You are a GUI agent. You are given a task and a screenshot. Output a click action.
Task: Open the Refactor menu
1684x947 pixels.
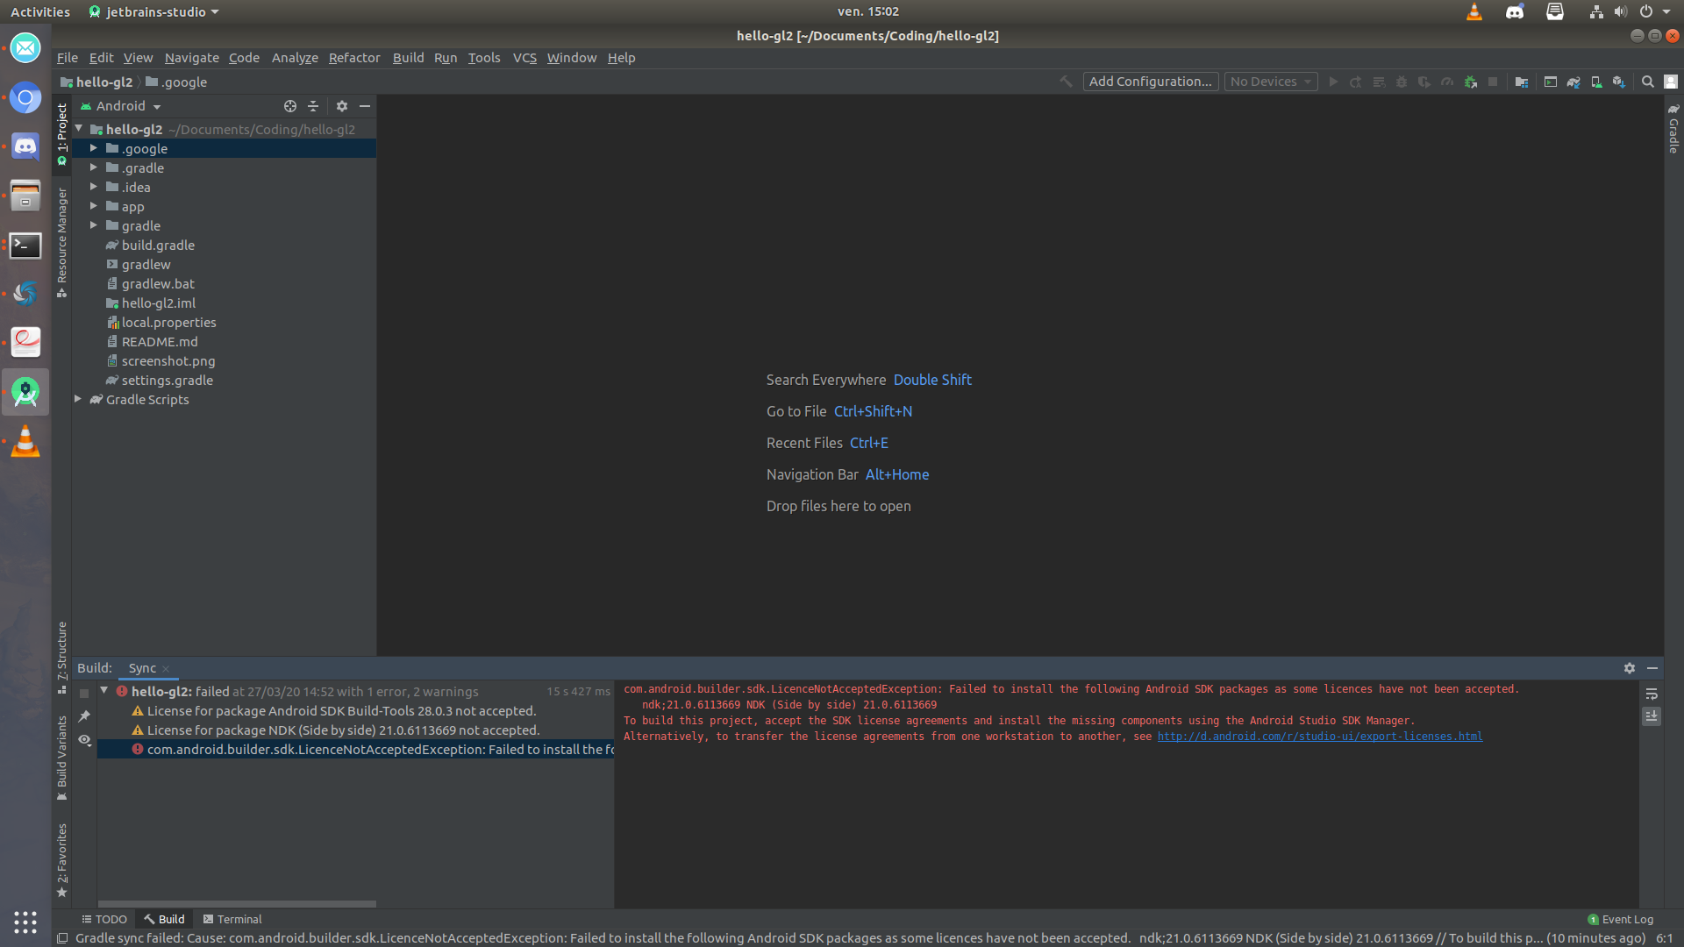click(353, 58)
